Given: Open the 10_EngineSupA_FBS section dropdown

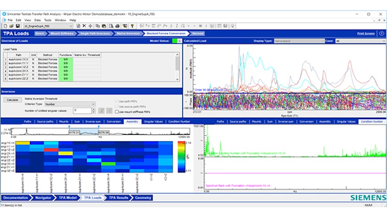Looking at the screenshot, I should tap(48, 26).
